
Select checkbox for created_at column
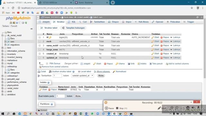point(40,54)
